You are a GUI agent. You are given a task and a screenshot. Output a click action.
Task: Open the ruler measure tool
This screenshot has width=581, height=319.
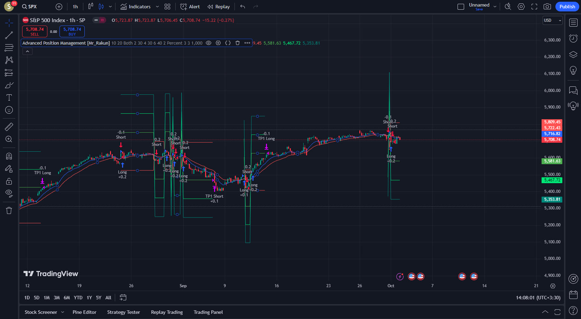point(9,127)
